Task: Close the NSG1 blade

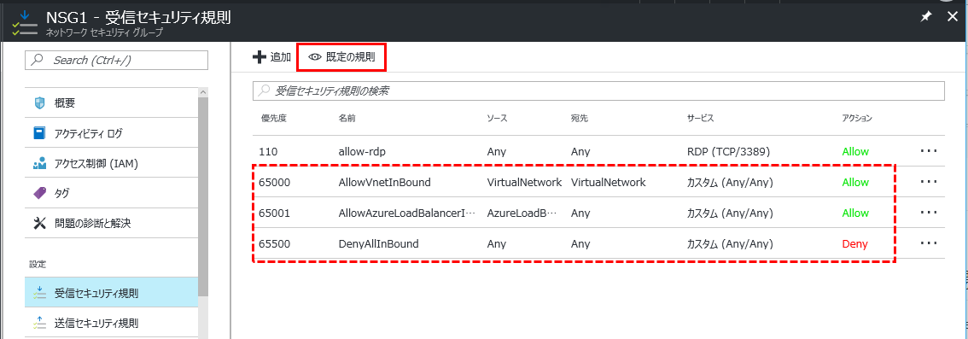Action: point(953,17)
